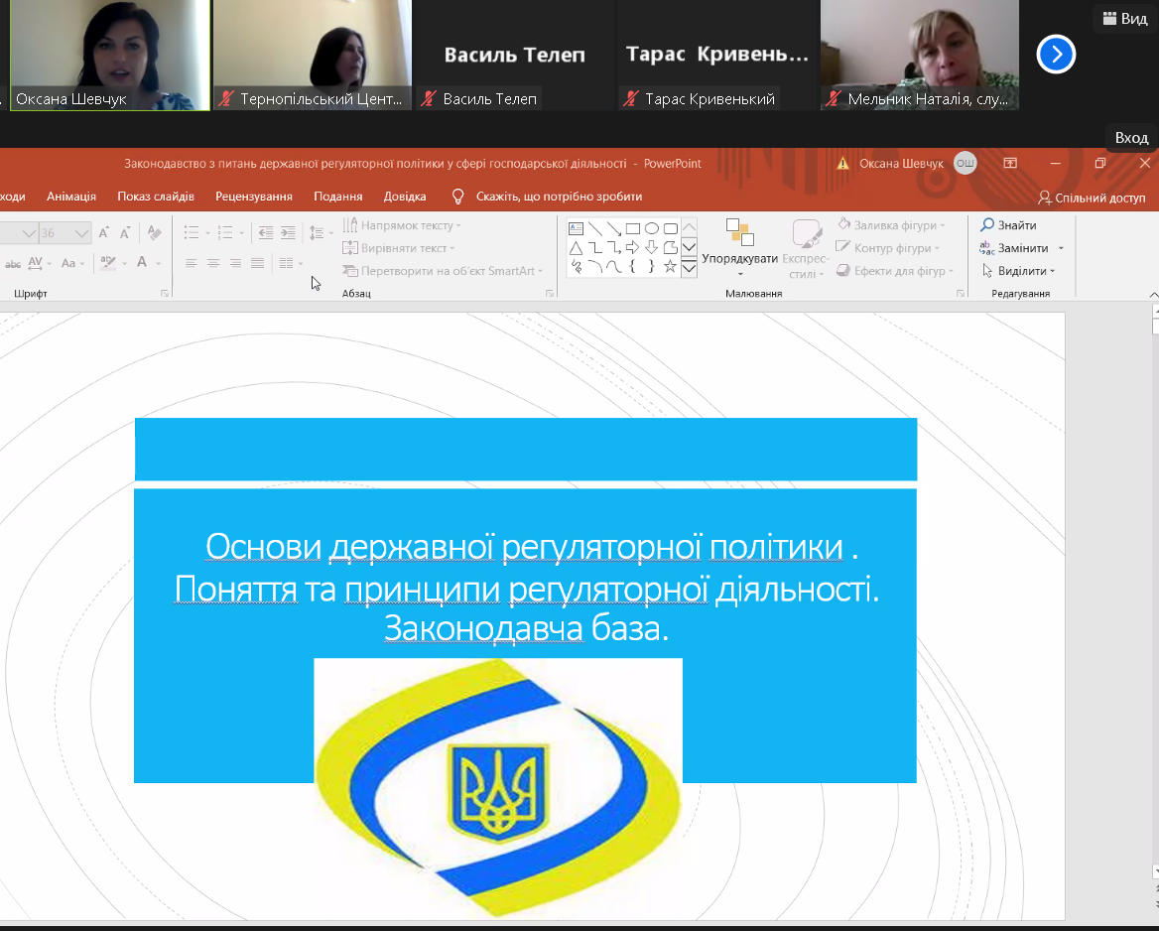Show next Zoom participants with blue arrow
1159x931 pixels.
1056,54
